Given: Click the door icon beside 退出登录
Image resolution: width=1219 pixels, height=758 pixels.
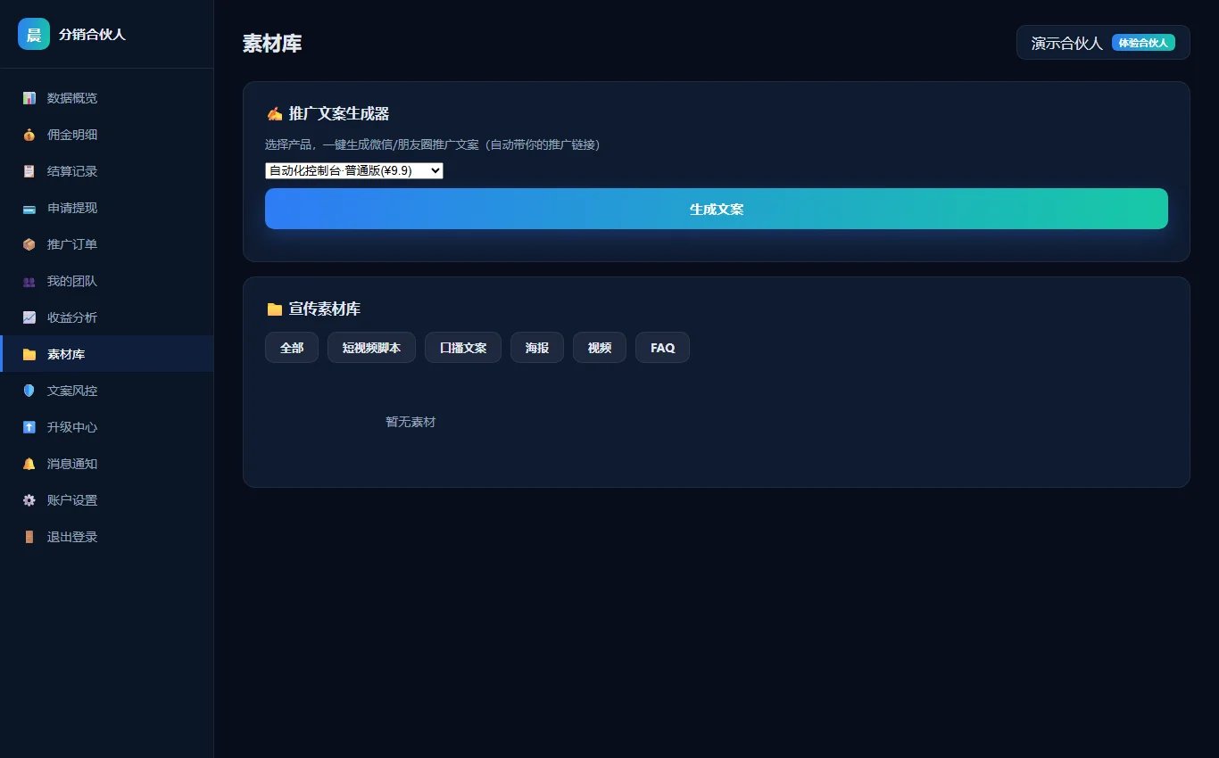Looking at the screenshot, I should point(29,537).
